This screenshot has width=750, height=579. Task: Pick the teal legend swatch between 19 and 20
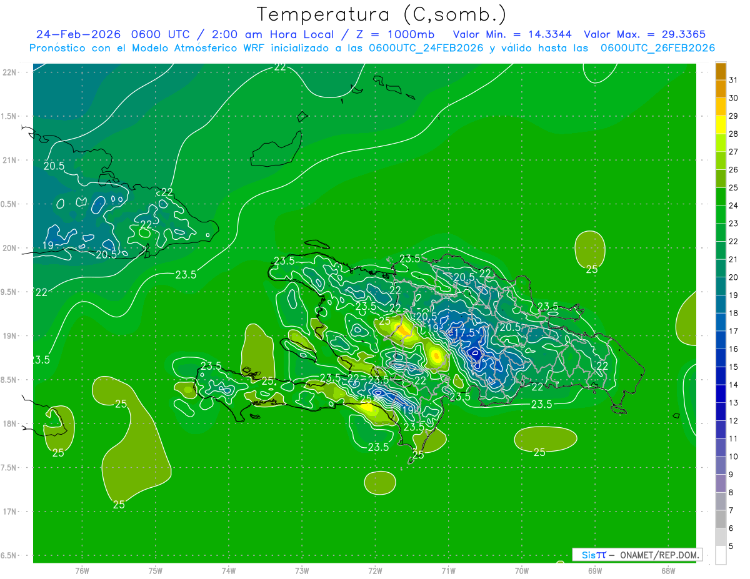[721, 287]
